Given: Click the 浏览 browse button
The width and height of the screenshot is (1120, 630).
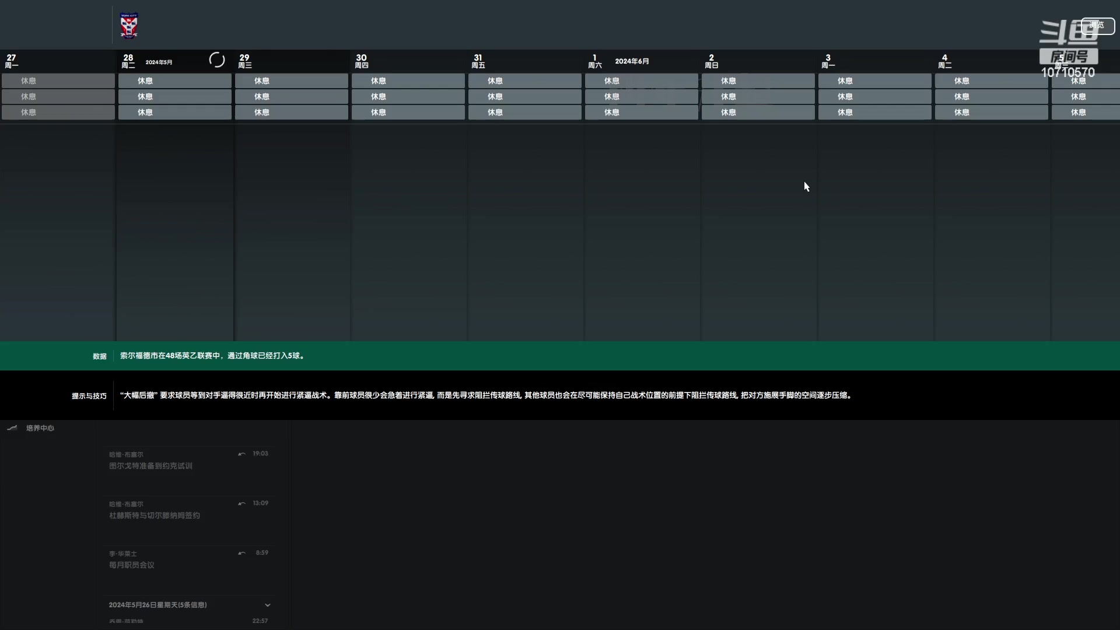Looking at the screenshot, I should click(1097, 25).
